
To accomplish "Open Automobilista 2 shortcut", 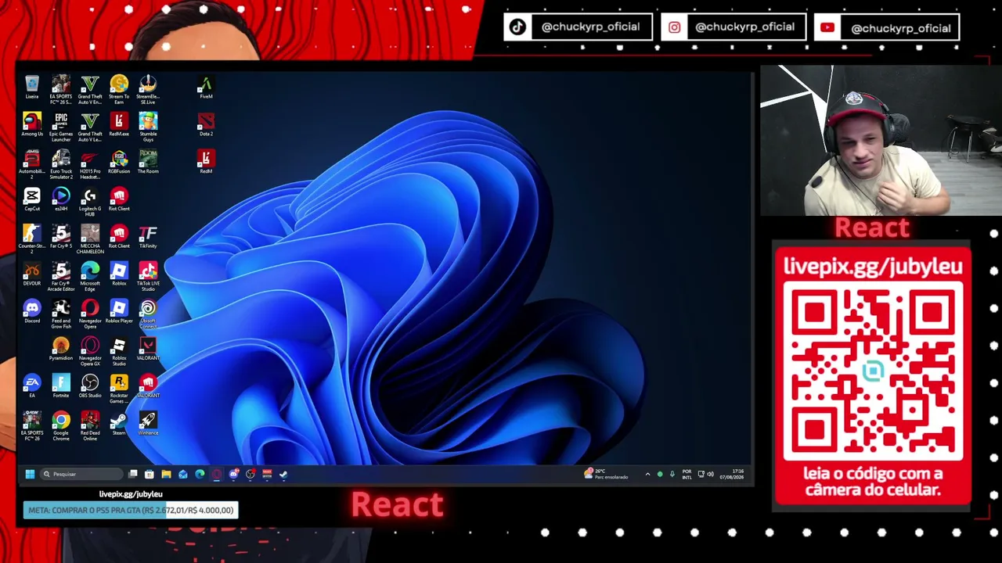I will click(x=32, y=165).
